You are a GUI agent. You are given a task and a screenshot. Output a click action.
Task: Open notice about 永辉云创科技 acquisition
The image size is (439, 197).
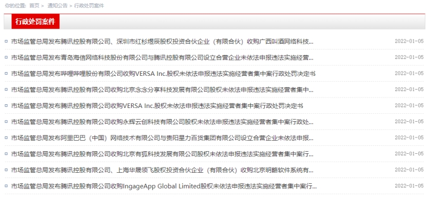point(162,122)
